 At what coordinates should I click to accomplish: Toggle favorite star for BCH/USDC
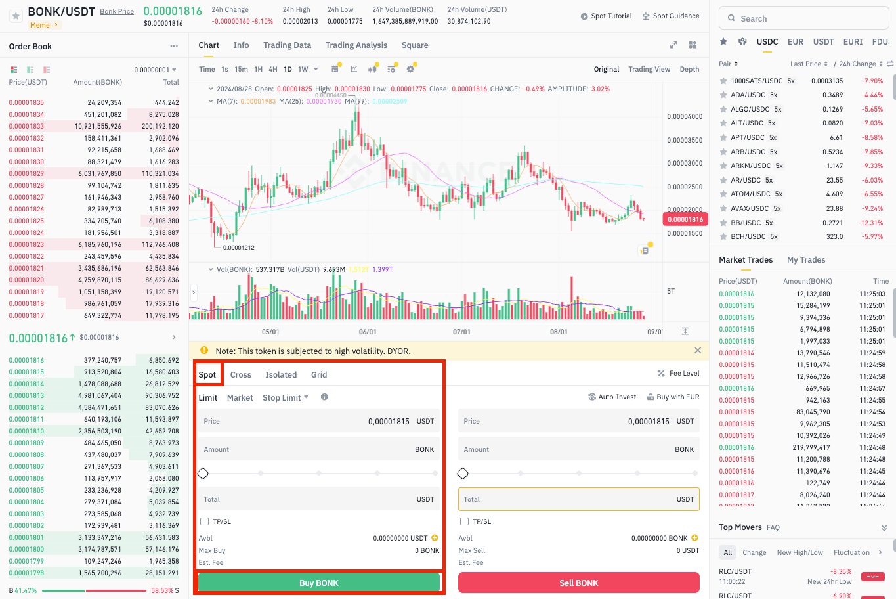[723, 236]
